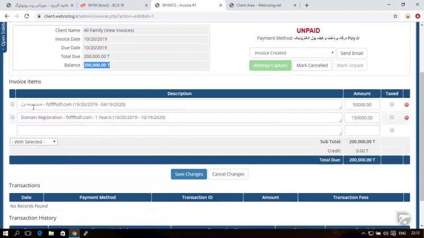Click the first item's amount field 50000.00
This screenshot has width=424, height=238.
362,105
